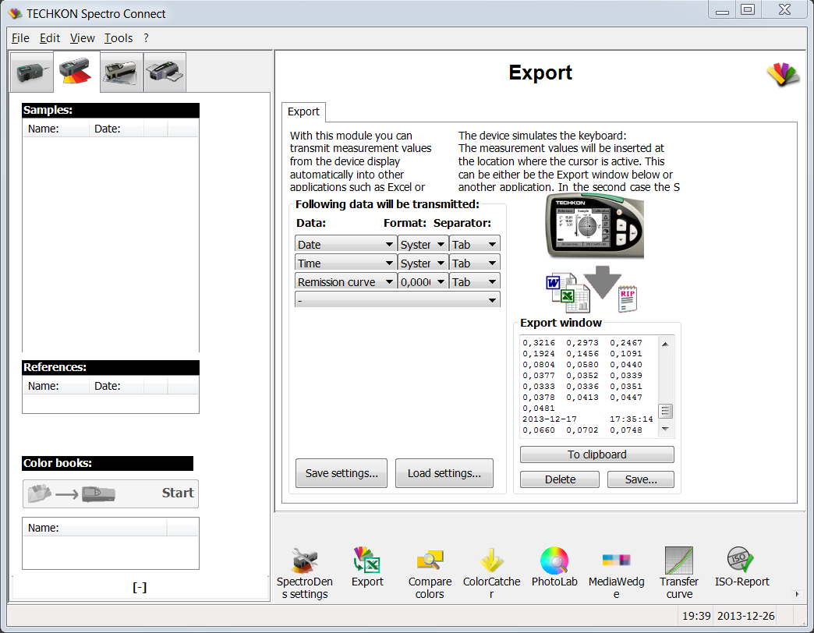Open the Transfer curve module
The height and width of the screenshot is (633, 814).
tap(679, 573)
